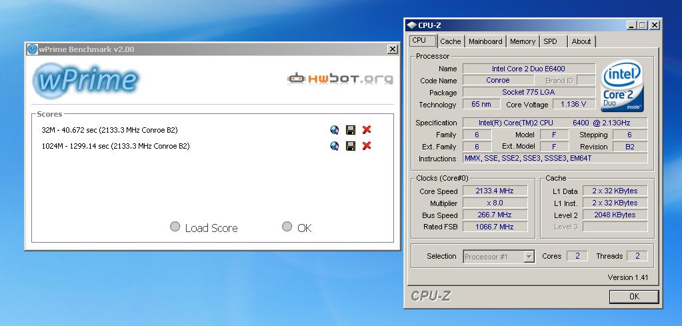Click the Package field Socket 775 LGA

pos(529,92)
